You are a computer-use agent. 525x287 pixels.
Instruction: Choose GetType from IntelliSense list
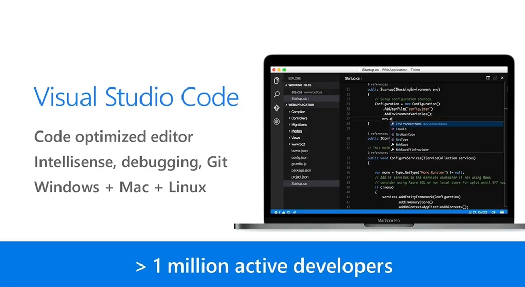click(x=402, y=140)
